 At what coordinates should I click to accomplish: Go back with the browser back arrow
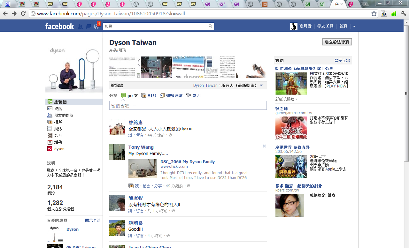coord(5,14)
